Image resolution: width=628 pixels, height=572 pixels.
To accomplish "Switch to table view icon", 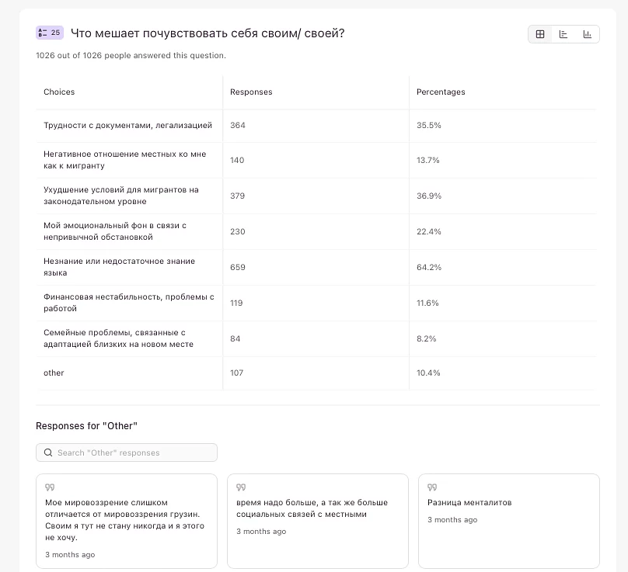I will 540,34.
